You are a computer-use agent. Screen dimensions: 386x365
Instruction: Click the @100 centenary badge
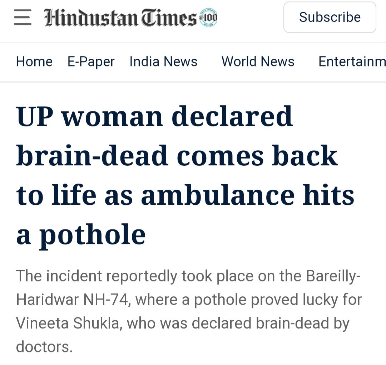tap(208, 17)
